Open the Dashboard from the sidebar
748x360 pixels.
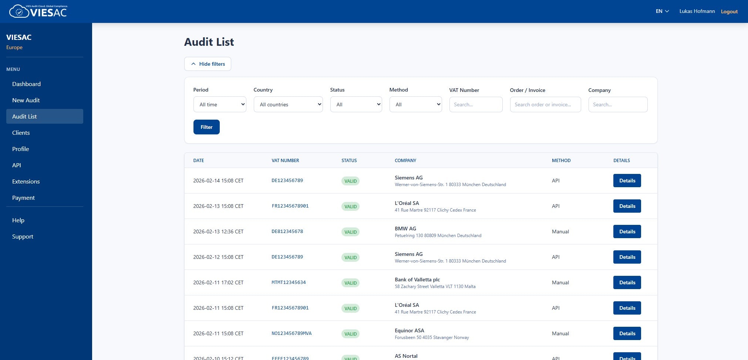pyautogui.click(x=26, y=84)
